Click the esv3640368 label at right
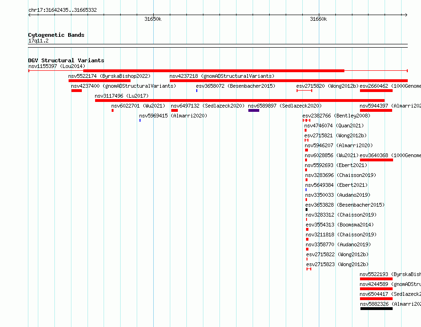This screenshot has height=327, width=421. (x=390, y=155)
